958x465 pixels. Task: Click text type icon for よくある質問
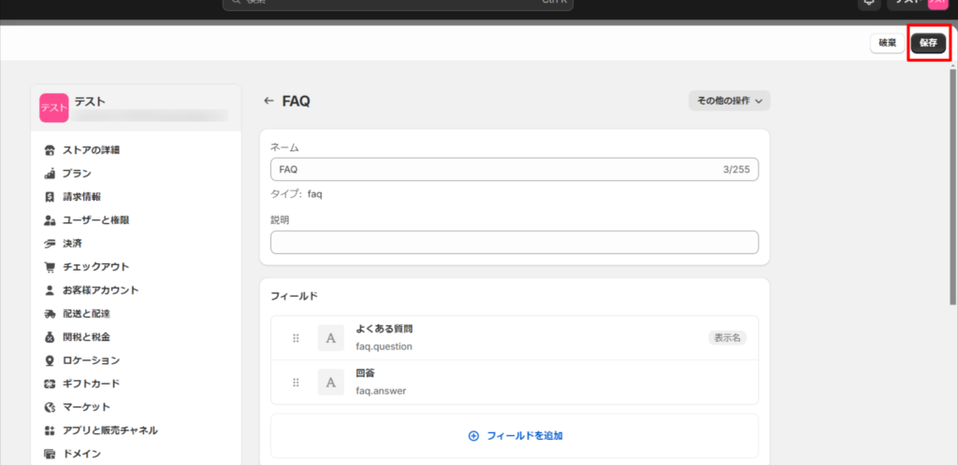click(331, 338)
